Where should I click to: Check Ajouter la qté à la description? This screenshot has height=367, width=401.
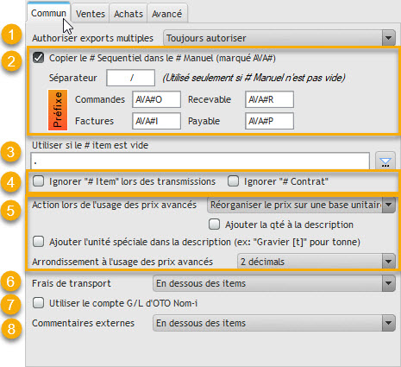pyautogui.click(x=215, y=225)
